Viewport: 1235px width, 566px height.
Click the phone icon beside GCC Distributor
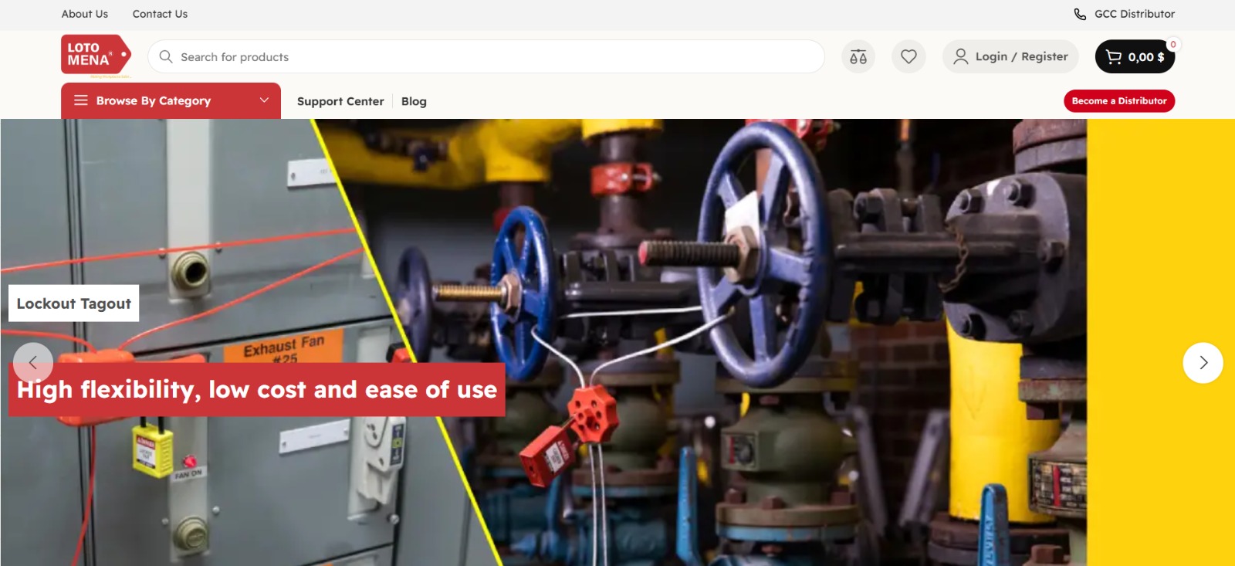[x=1080, y=14]
